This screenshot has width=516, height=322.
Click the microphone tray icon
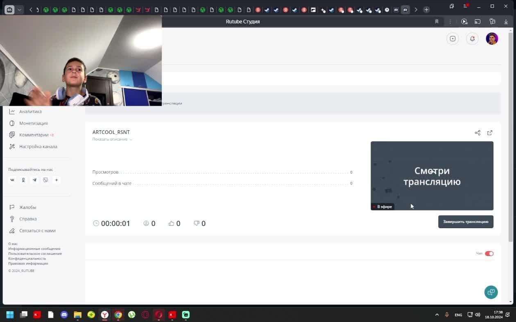(x=447, y=315)
